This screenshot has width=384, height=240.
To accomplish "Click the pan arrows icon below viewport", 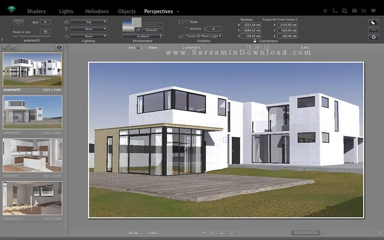I will coord(222,233).
